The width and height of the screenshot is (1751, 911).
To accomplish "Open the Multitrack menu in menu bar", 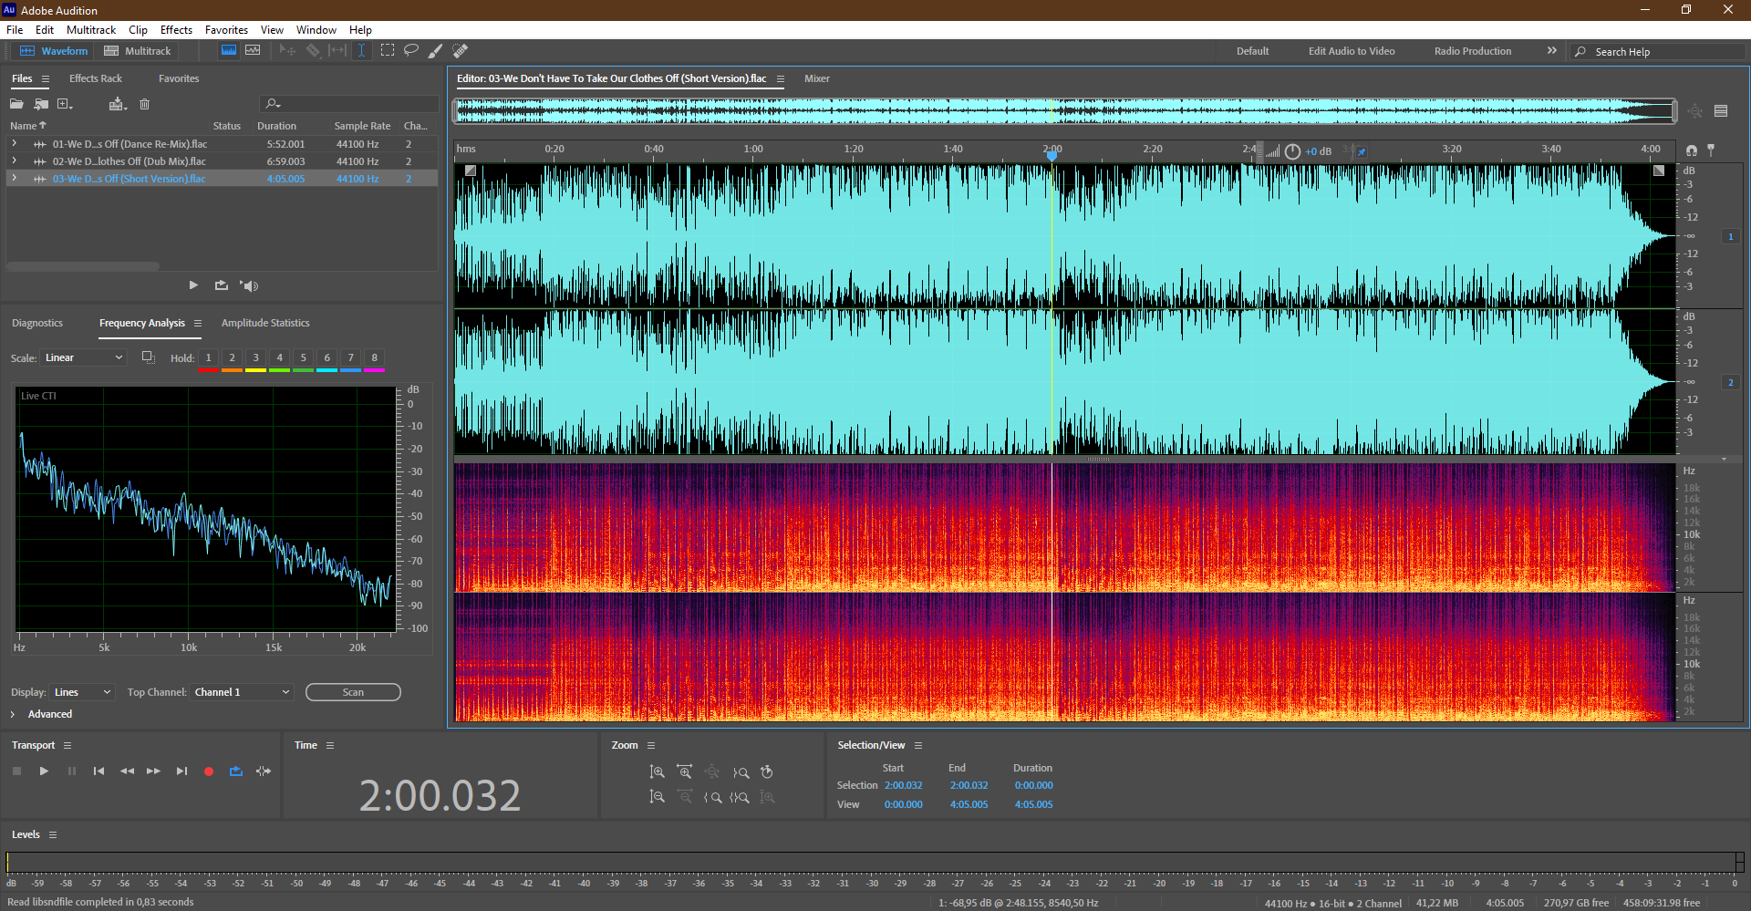I will point(91,30).
